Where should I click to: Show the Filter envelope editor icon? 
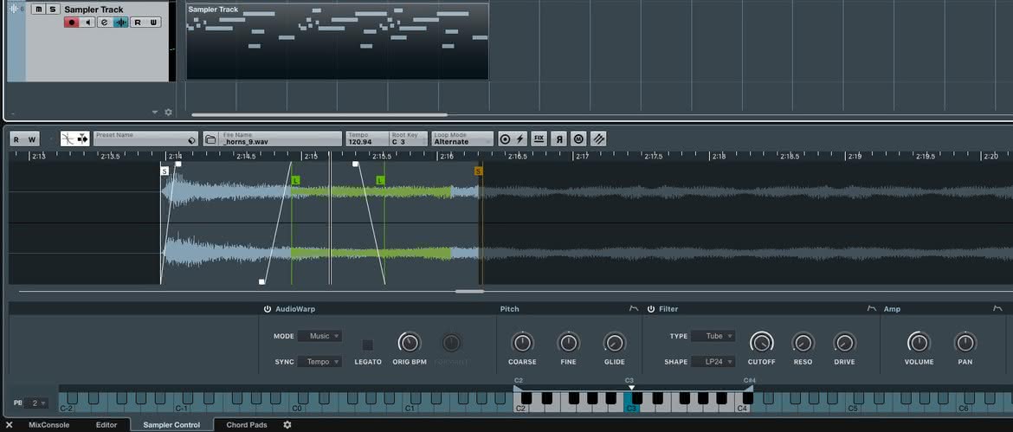point(872,309)
